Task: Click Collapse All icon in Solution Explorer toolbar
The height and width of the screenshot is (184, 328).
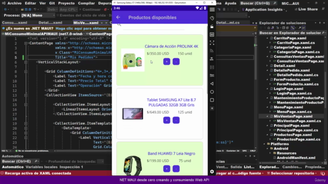Action: point(283,28)
